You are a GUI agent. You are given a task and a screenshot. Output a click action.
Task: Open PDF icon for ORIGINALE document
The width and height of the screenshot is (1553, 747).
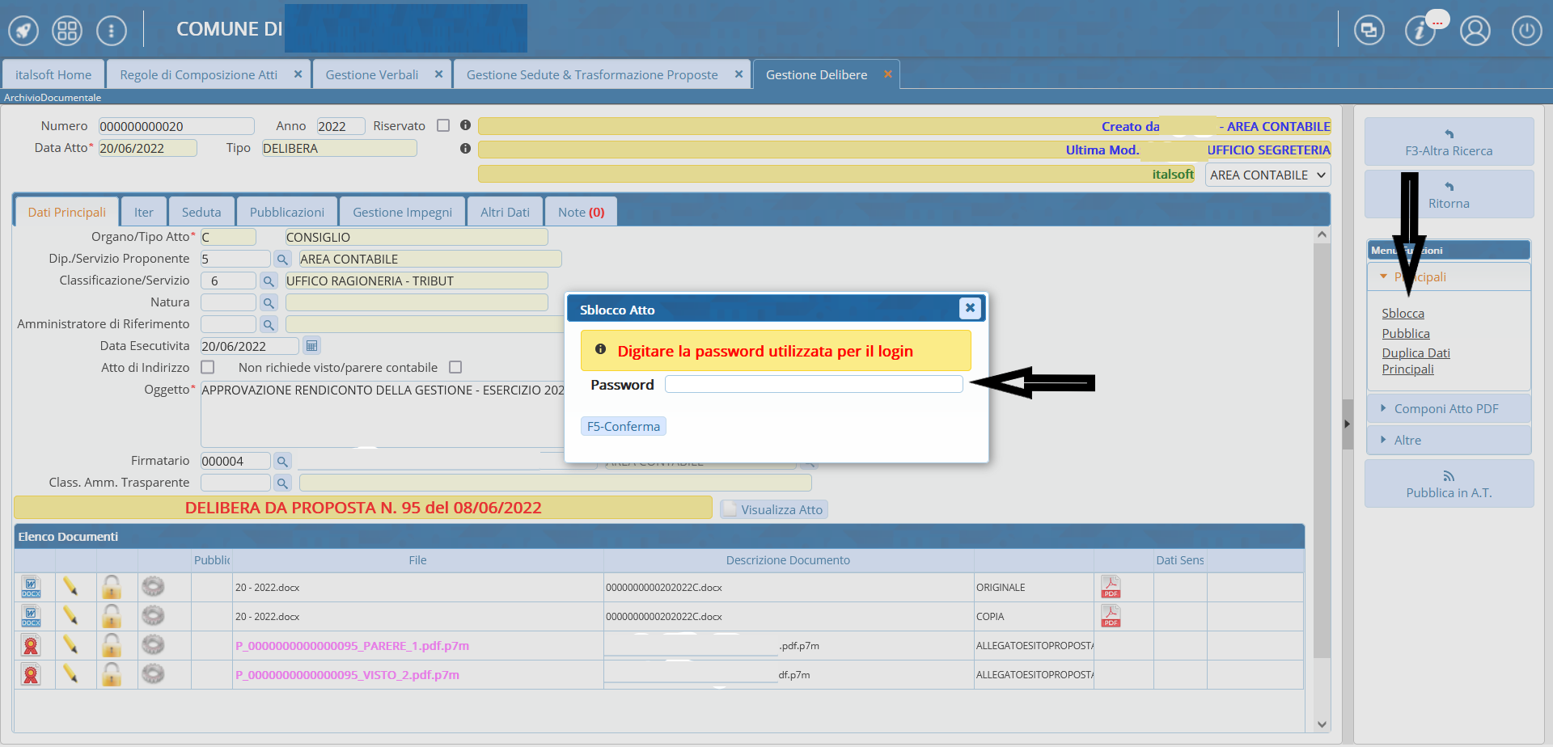pos(1111,587)
